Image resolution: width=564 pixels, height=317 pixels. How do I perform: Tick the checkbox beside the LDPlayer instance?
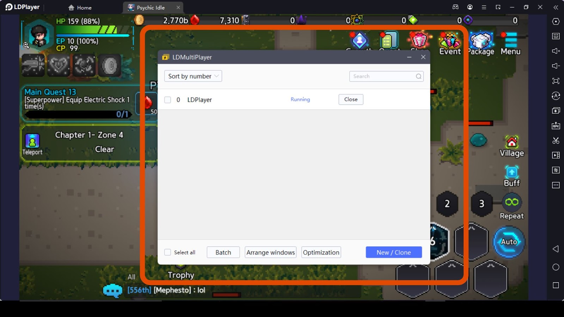pos(168,100)
